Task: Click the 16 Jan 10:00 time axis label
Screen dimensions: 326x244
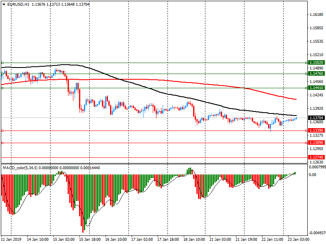Action: [x=116, y=239]
